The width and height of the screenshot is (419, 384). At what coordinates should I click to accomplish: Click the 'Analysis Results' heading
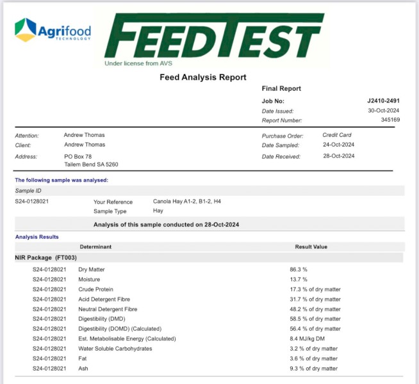(37, 237)
